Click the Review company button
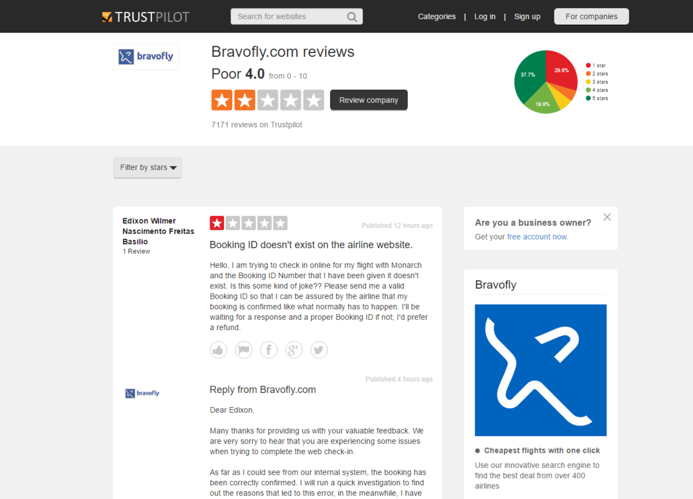 pyautogui.click(x=369, y=100)
